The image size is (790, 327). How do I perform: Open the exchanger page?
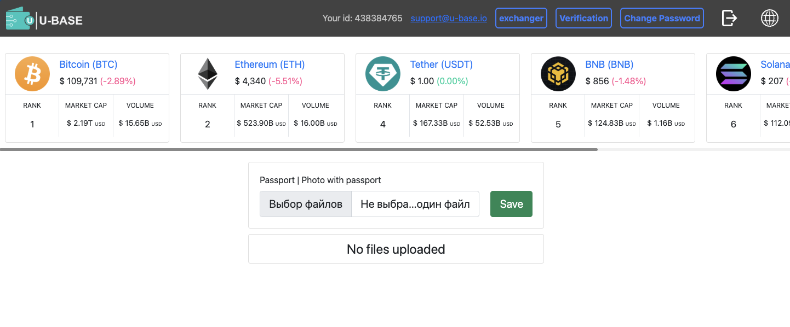pyautogui.click(x=521, y=18)
